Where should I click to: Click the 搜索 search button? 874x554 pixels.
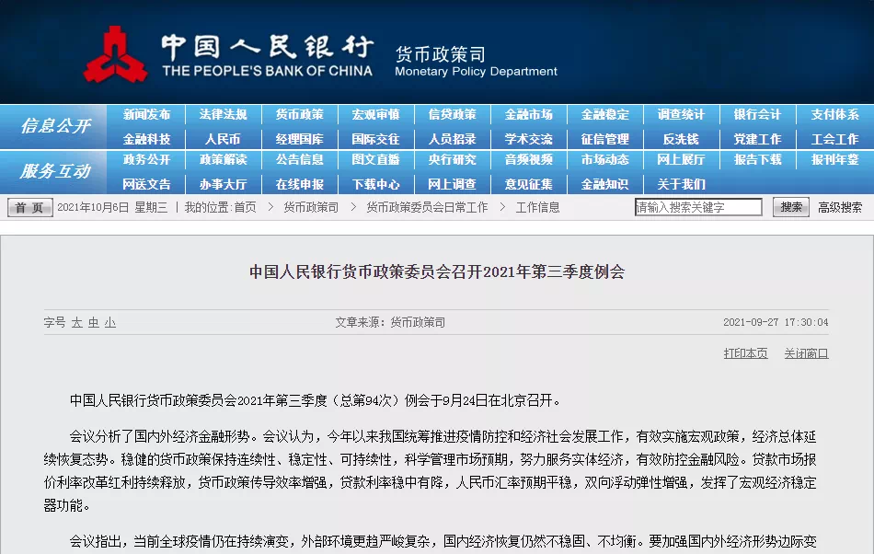tap(791, 207)
